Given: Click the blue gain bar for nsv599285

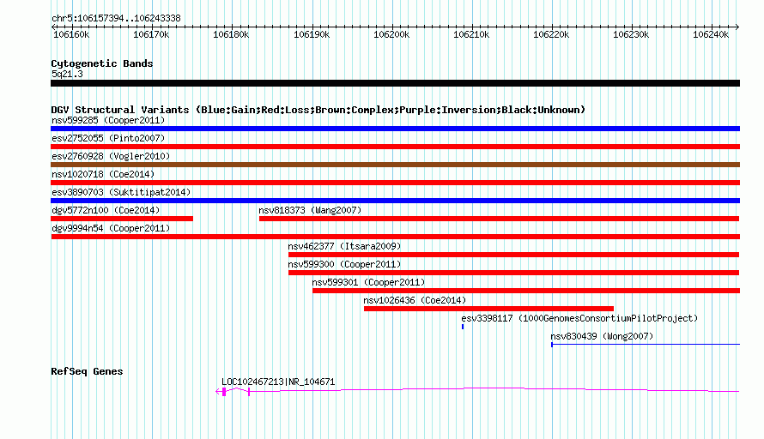Looking at the screenshot, I should (x=395, y=129).
